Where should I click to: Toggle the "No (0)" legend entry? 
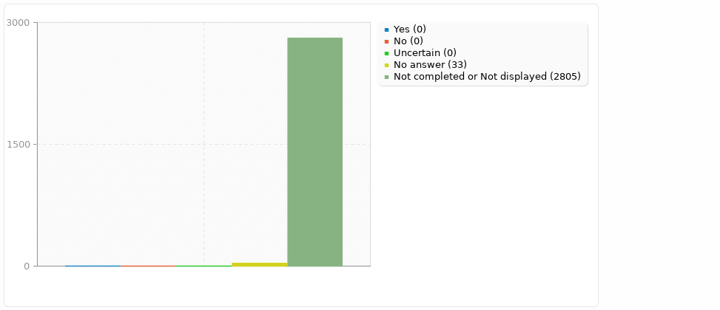click(408, 41)
